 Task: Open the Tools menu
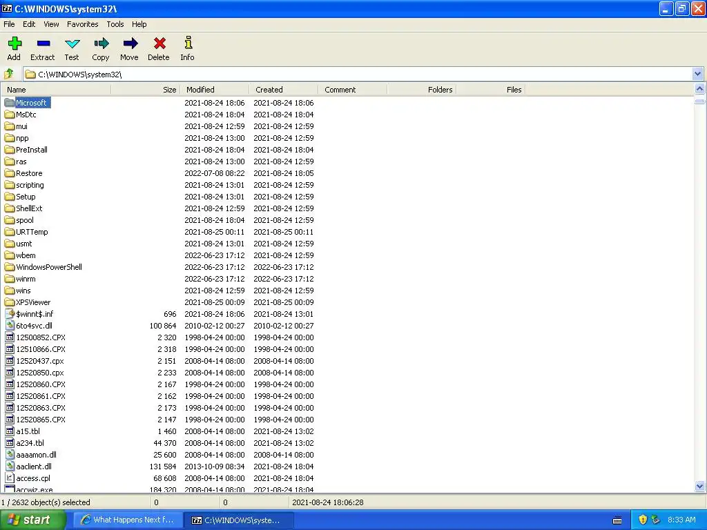pos(115,24)
